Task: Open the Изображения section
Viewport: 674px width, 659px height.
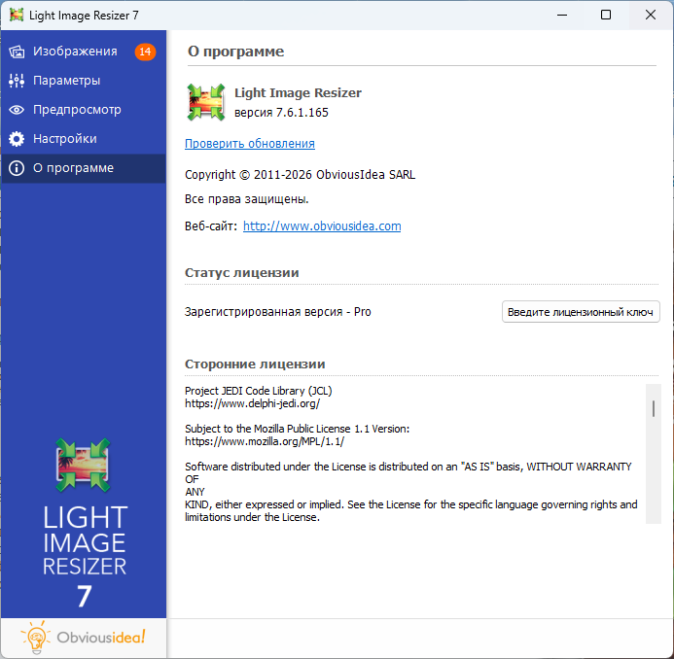Action: tap(75, 52)
